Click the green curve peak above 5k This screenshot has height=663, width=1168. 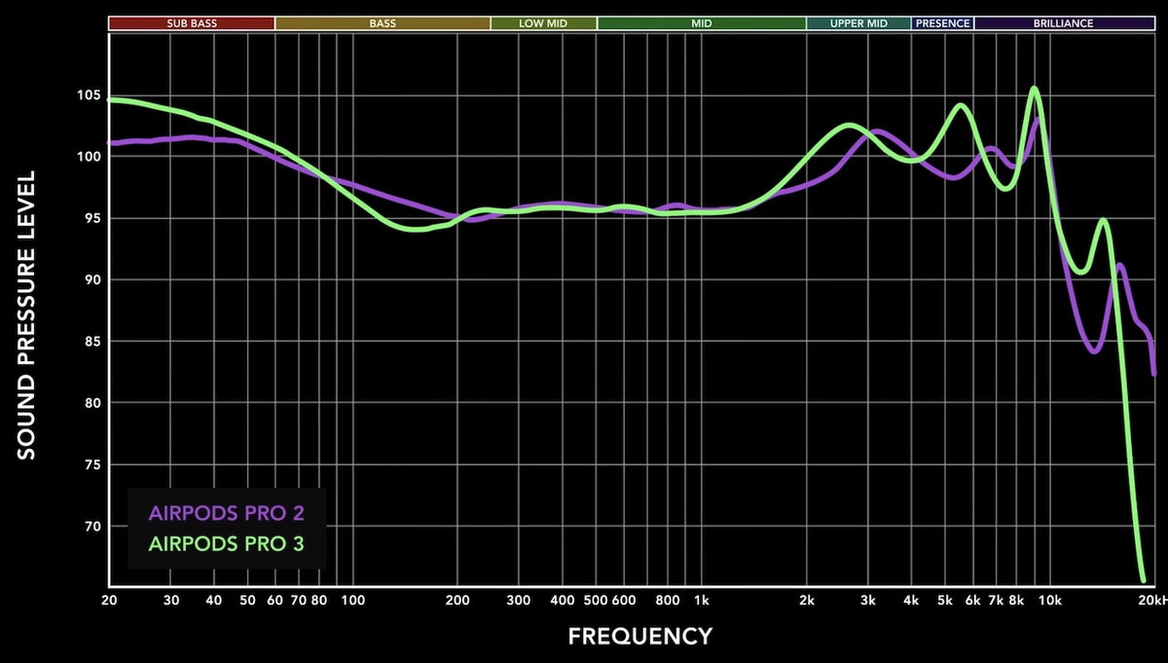pyautogui.click(x=961, y=105)
